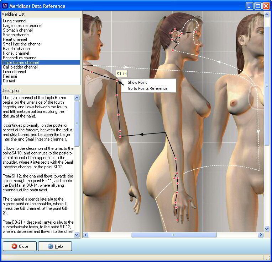Screen dimensions: 272x262
Task: Maximize the Meridians Data Reference window
Action: pos(258,6)
